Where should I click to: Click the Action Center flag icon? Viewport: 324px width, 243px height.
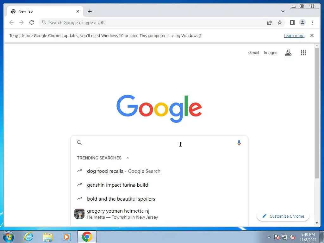[x=277, y=237]
